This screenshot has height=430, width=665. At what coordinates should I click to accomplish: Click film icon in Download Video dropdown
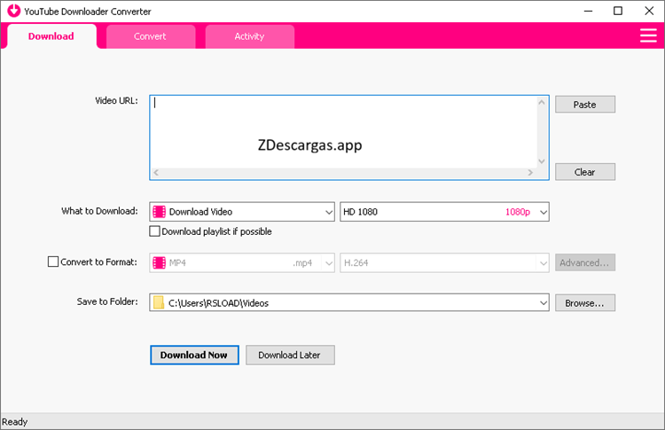[x=159, y=212]
